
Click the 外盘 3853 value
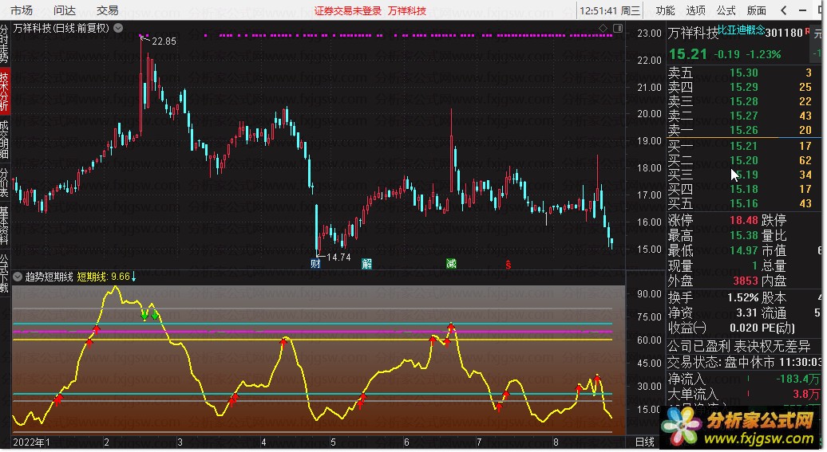click(746, 281)
